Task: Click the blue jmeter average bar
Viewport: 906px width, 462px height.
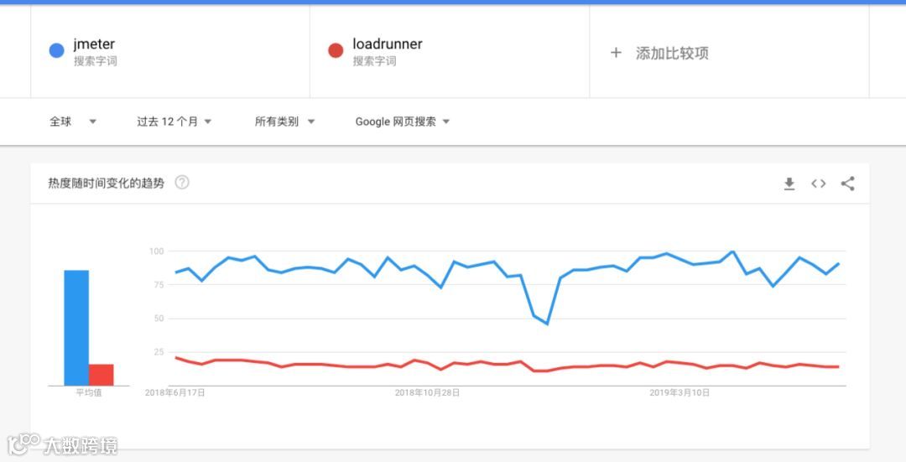Action: 76,327
